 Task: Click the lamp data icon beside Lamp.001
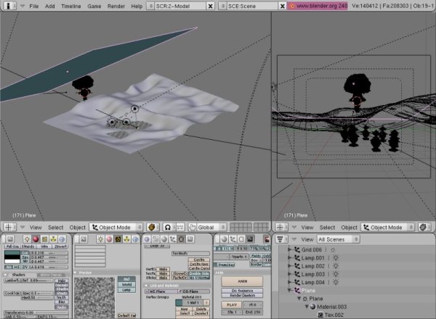click(x=336, y=258)
